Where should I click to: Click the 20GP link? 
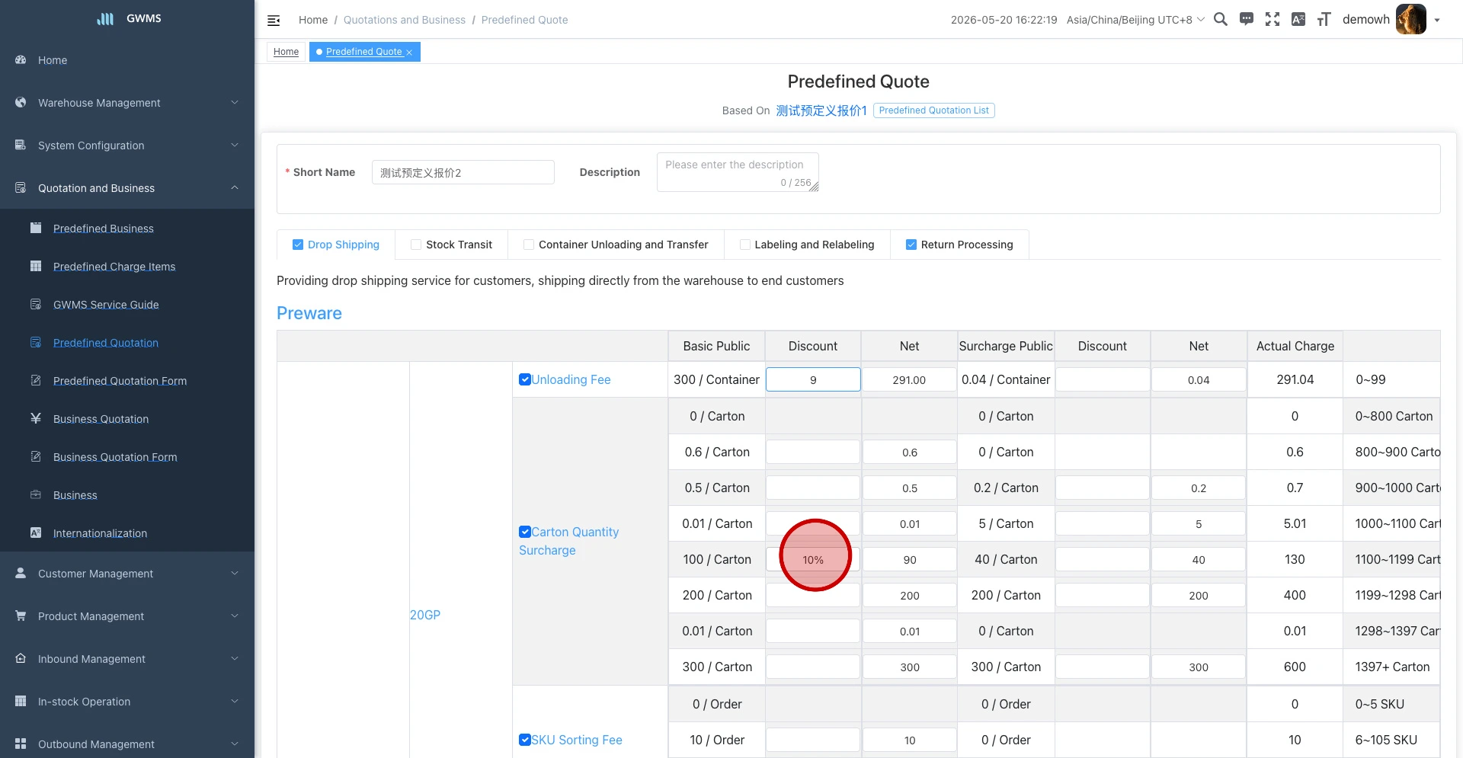[425, 615]
